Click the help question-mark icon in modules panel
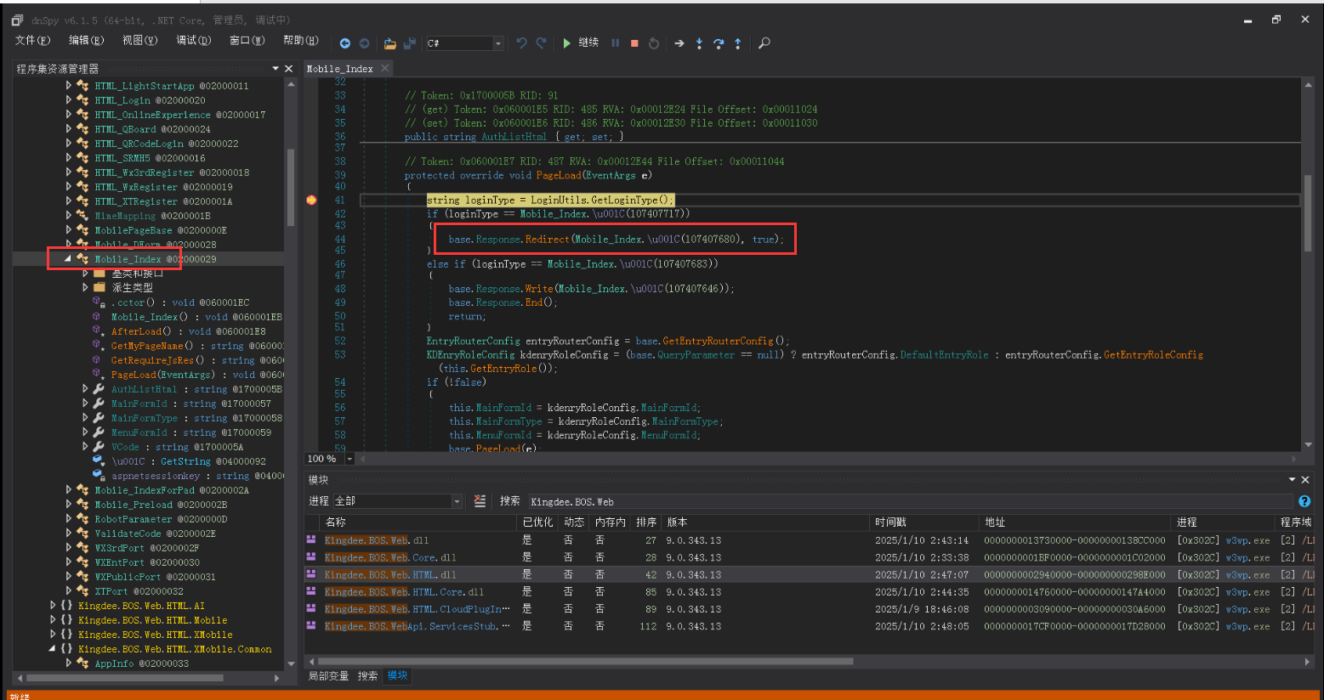 coord(1304,501)
